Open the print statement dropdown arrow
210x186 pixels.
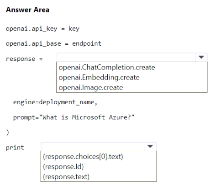coord(150,147)
